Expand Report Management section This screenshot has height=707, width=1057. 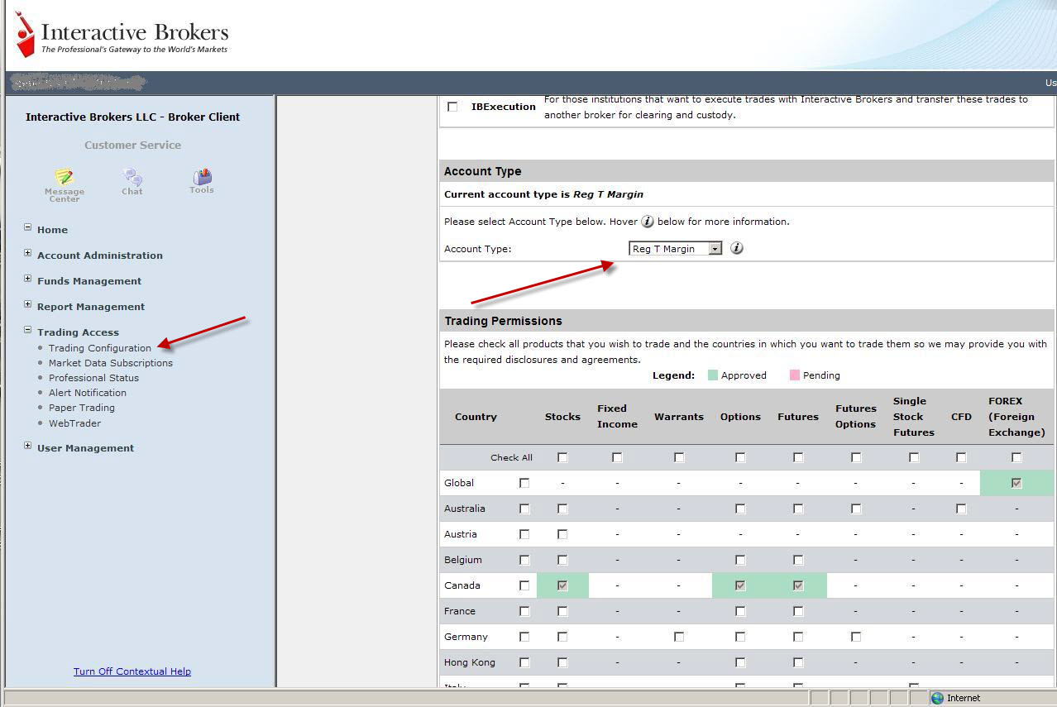click(28, 304)
